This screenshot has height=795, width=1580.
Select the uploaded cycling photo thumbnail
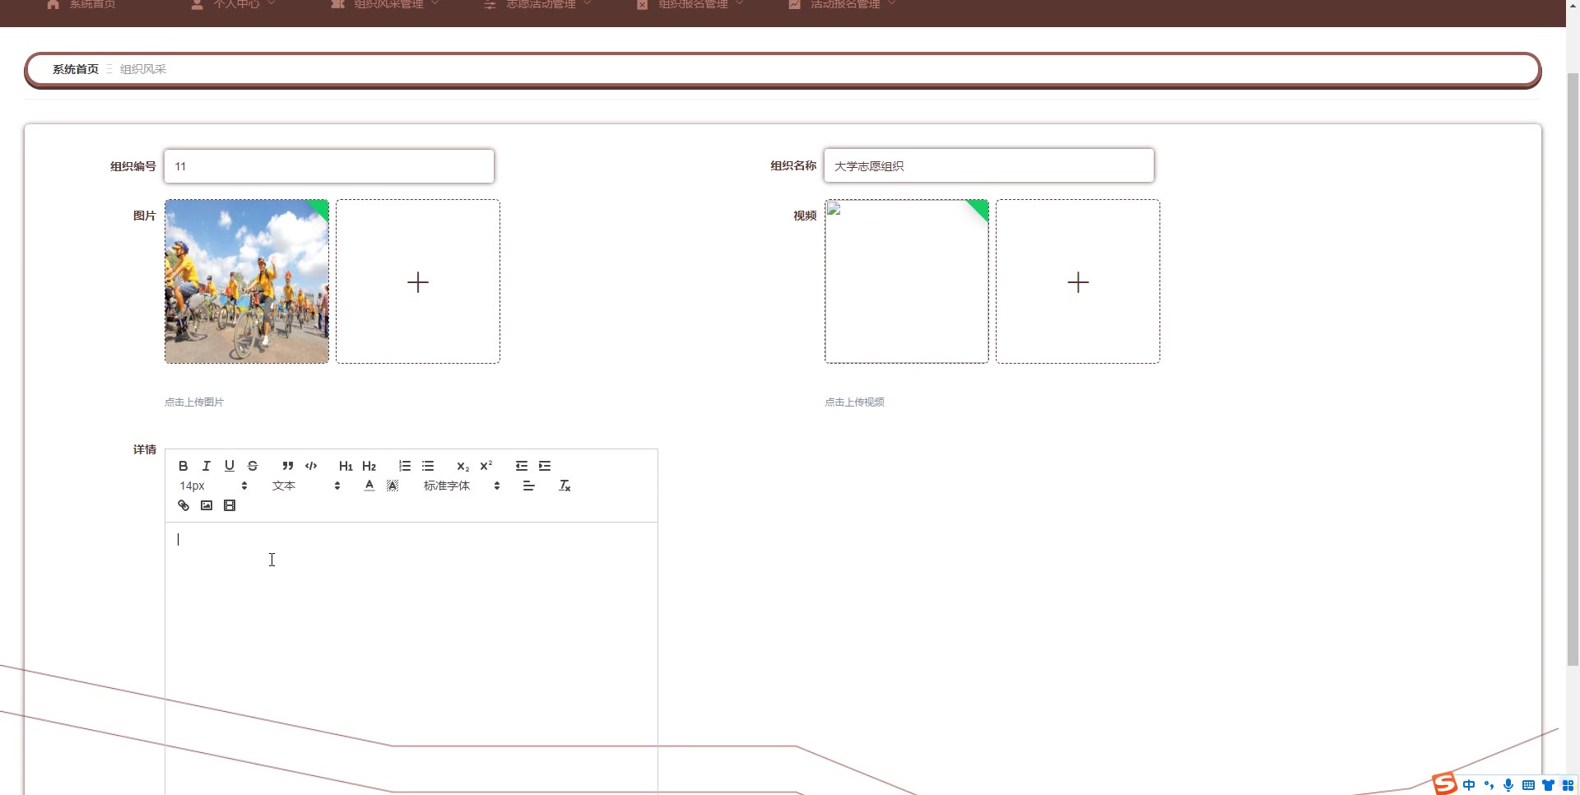click(x=247, y=281)
